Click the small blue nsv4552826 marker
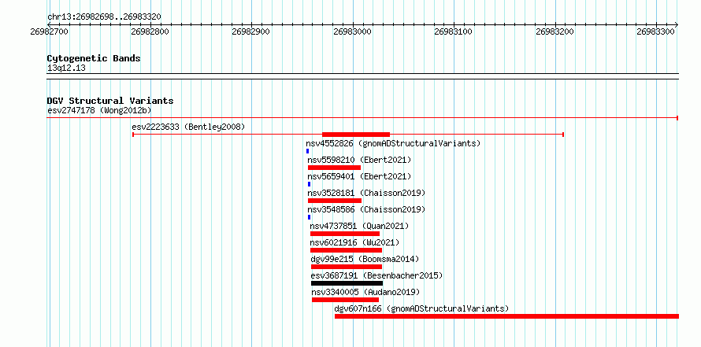The image size is (701, 347). pos(308,151)
